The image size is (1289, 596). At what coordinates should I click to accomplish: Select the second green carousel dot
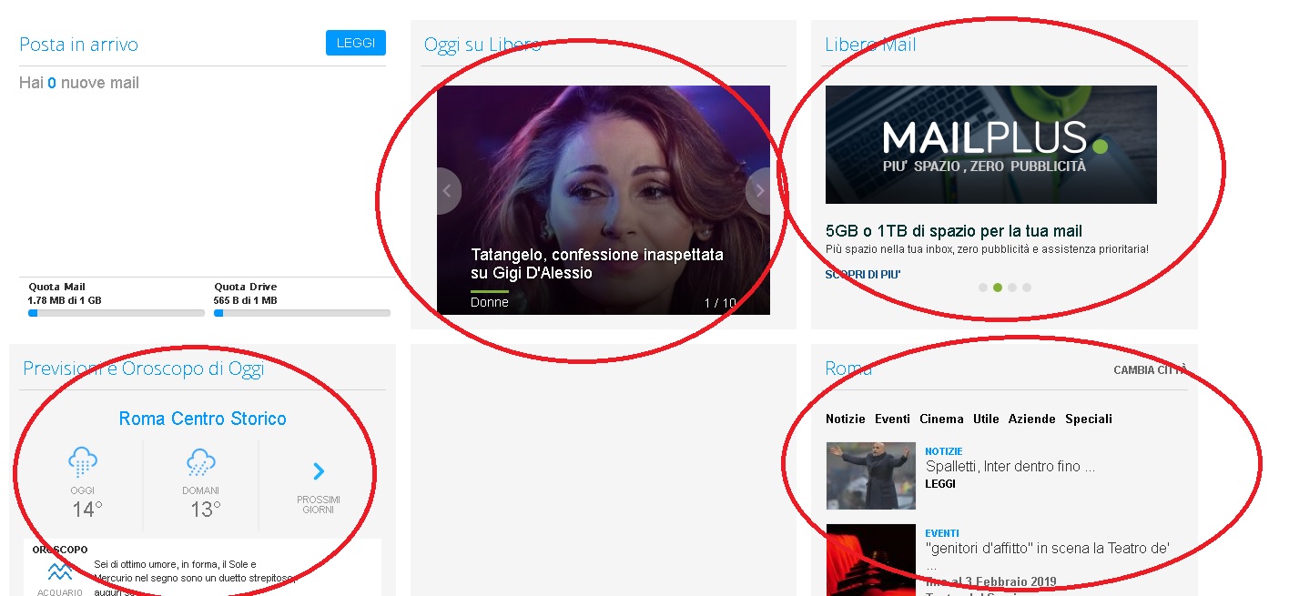point(998,288)
